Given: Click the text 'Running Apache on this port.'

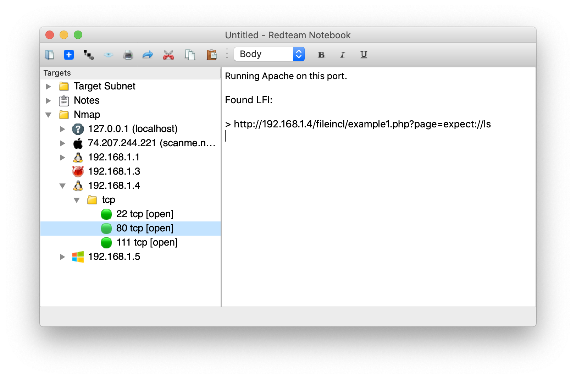Looking at the screenshot, I should [x=286, y=76].
